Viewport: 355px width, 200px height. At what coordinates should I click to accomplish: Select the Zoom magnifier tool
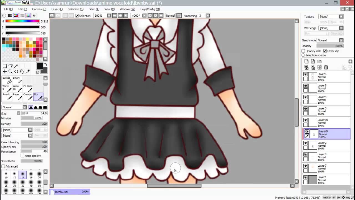(x=11, y=72)
